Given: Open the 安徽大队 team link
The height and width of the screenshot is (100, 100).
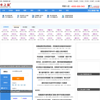Looking at the screenshot, I should [32, 30].
